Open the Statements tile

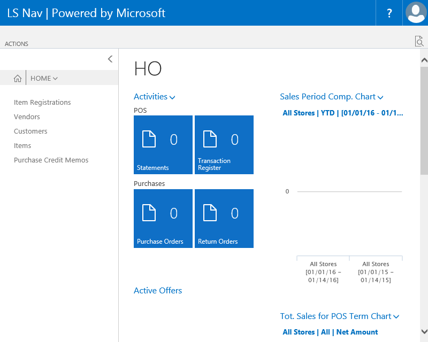pyautogui.click(x=163, y=145)
